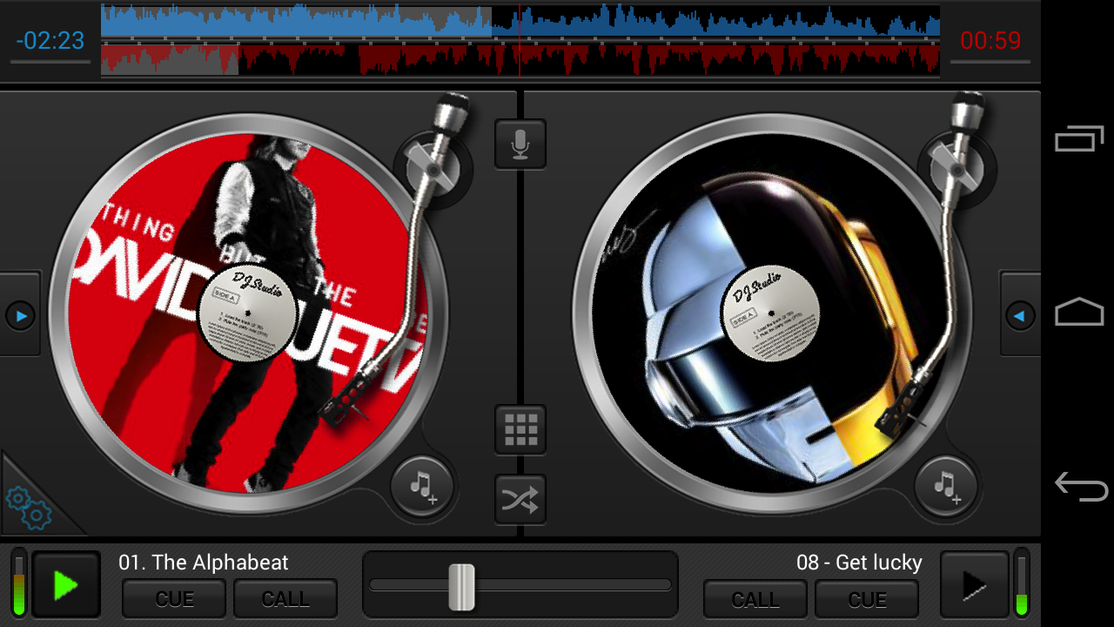Viewport: 1114px width, 627px height.
Task: Click the right deck time 00:59
Action: click(990, 40)
